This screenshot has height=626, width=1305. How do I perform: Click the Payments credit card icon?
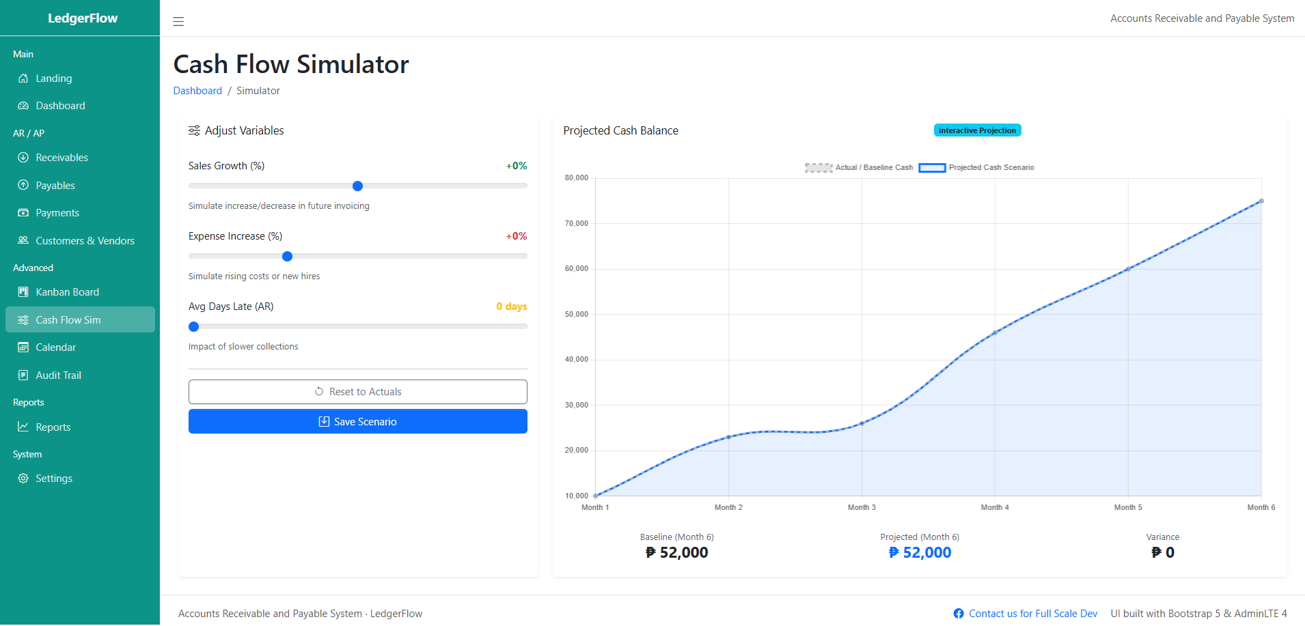(23, 212)
